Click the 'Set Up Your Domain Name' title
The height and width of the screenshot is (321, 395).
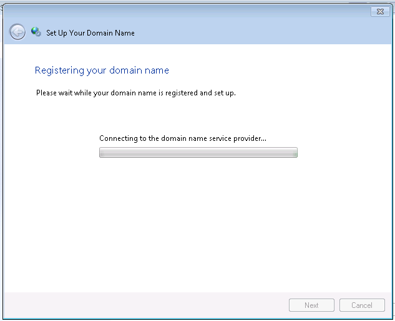point(90,33)
